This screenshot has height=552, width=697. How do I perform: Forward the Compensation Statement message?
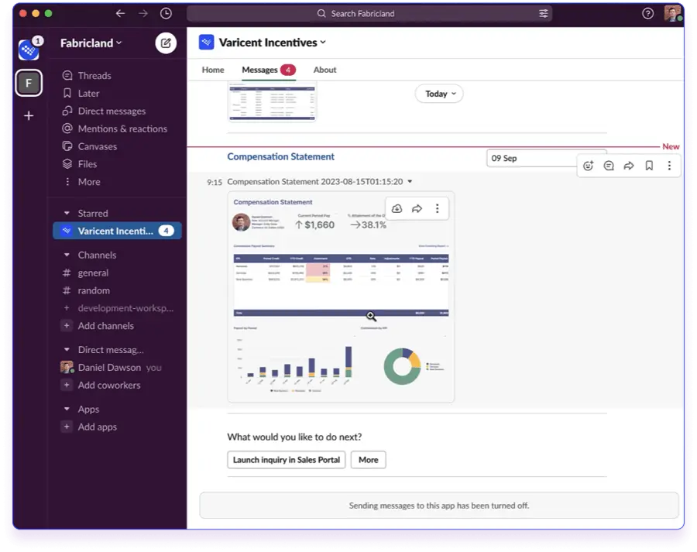point(629,166)
